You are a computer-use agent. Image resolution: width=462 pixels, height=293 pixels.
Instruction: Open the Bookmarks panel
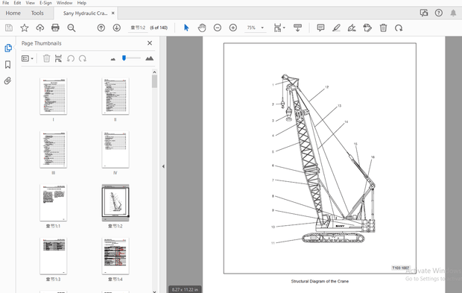[x=8, y=65]
